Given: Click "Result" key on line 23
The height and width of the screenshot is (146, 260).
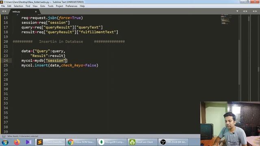Looking at the screenshot, I should coord(39,56).
